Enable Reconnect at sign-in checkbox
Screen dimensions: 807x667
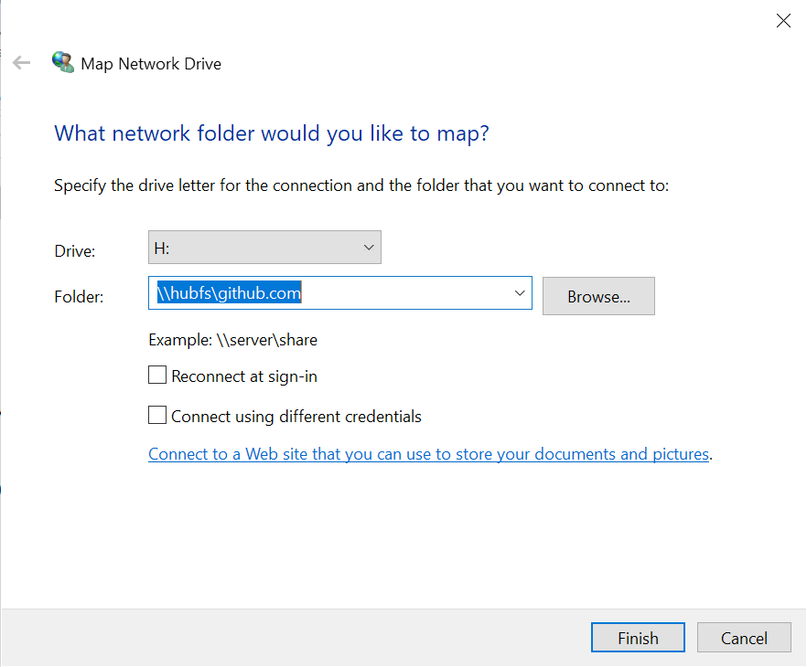157,376
